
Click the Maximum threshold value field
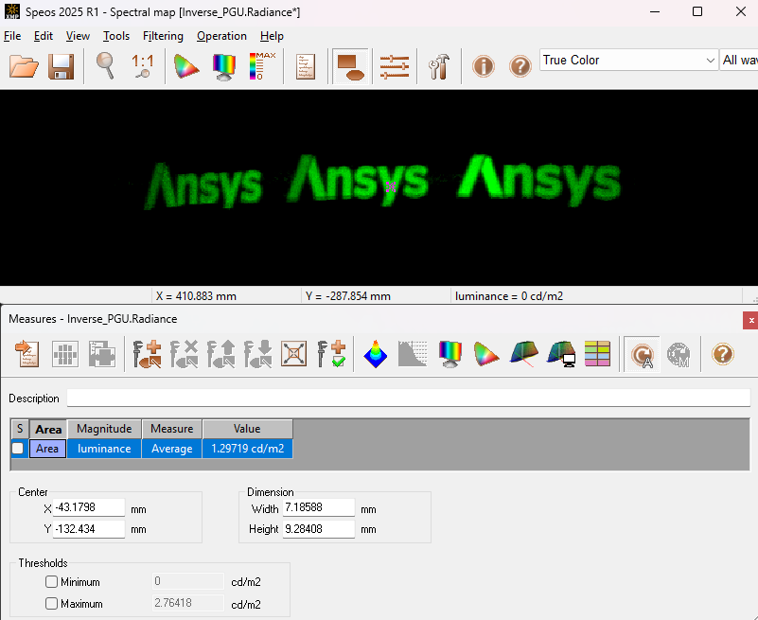coord(188,603)
